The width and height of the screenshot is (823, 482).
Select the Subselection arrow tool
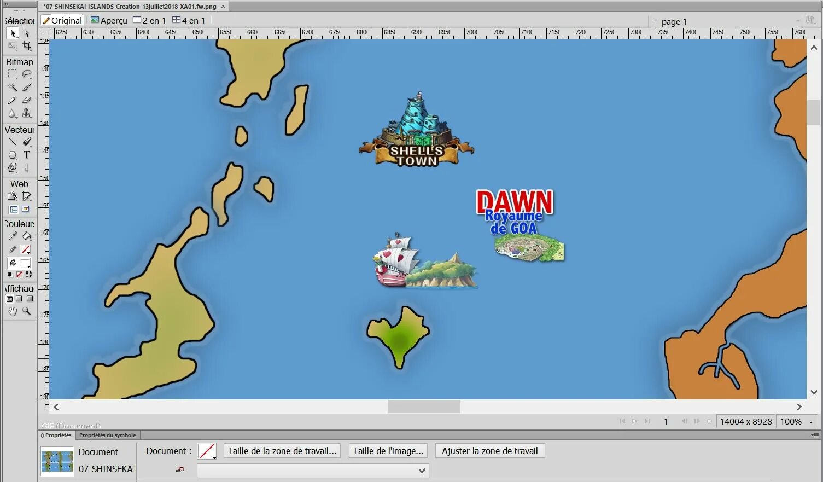coord(26,33)
